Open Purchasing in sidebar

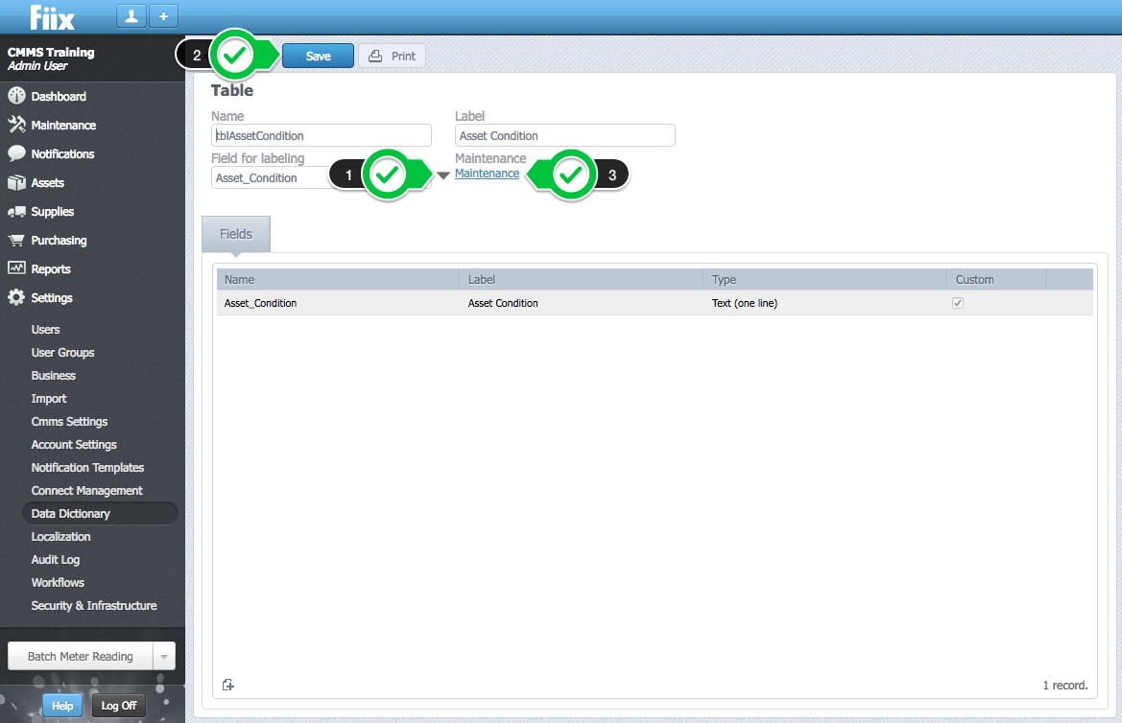pos(59,241)
